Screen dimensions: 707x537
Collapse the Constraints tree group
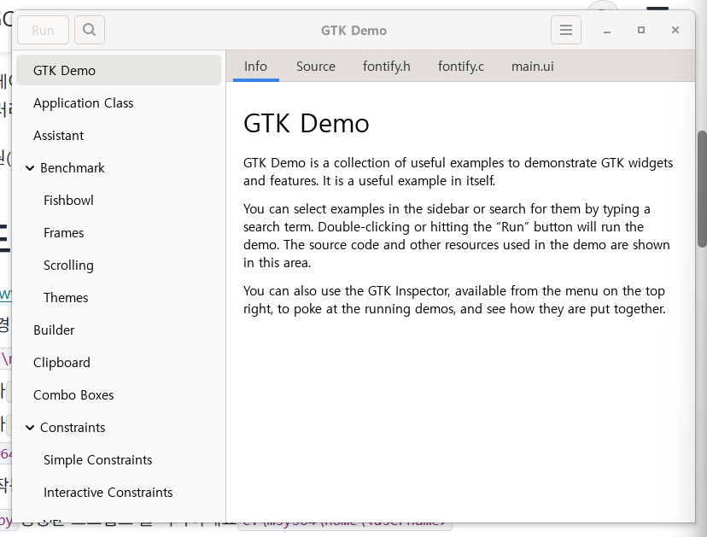click(30, 428)
